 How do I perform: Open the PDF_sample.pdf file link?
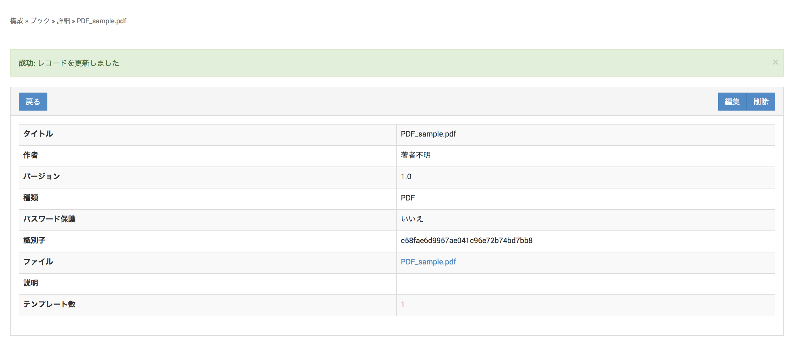(x=428, y=262)
